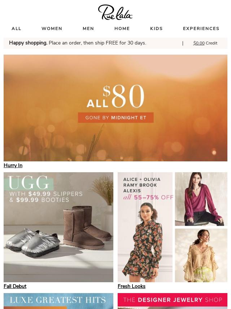
Task: Go to the WOMEN section
Action: 52,29
